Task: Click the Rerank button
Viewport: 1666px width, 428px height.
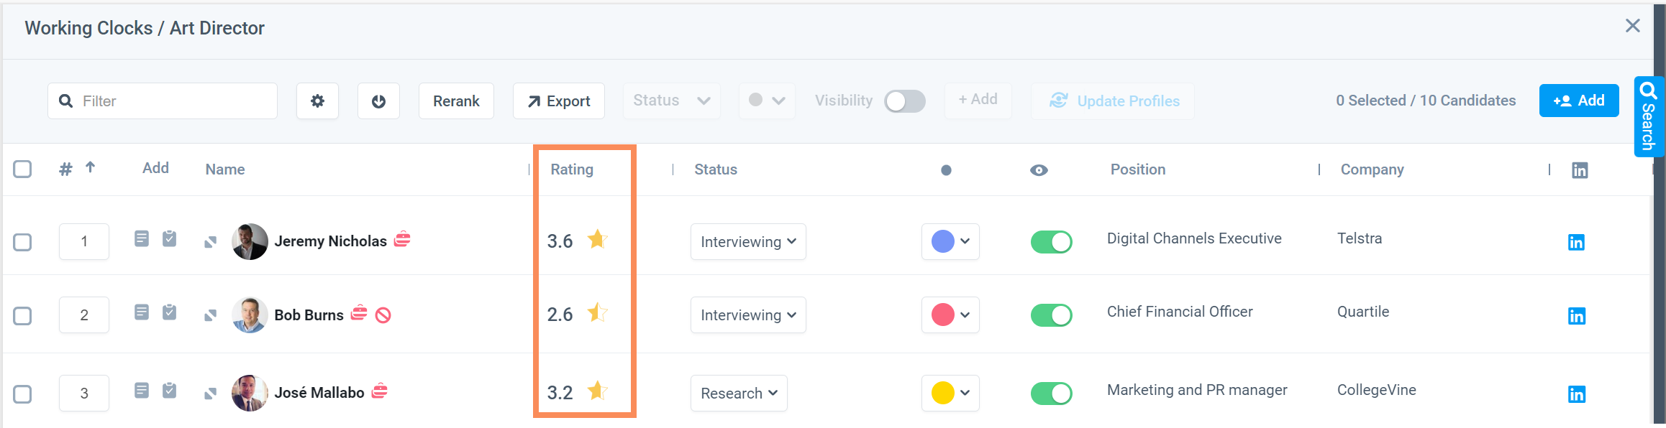Action: [456, 101]
